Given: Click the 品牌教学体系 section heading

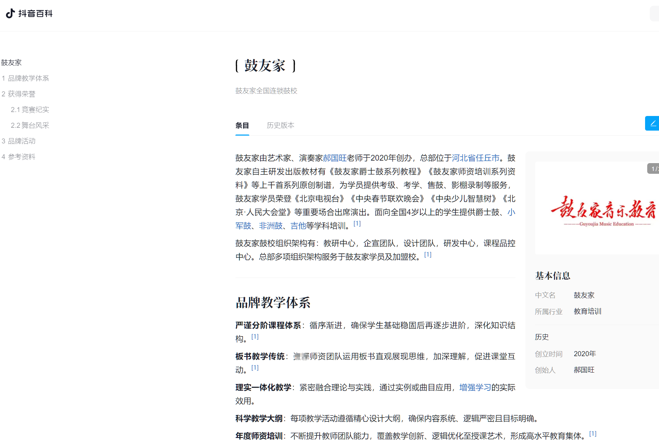Looking at the screenshot, I should (273, 303).
